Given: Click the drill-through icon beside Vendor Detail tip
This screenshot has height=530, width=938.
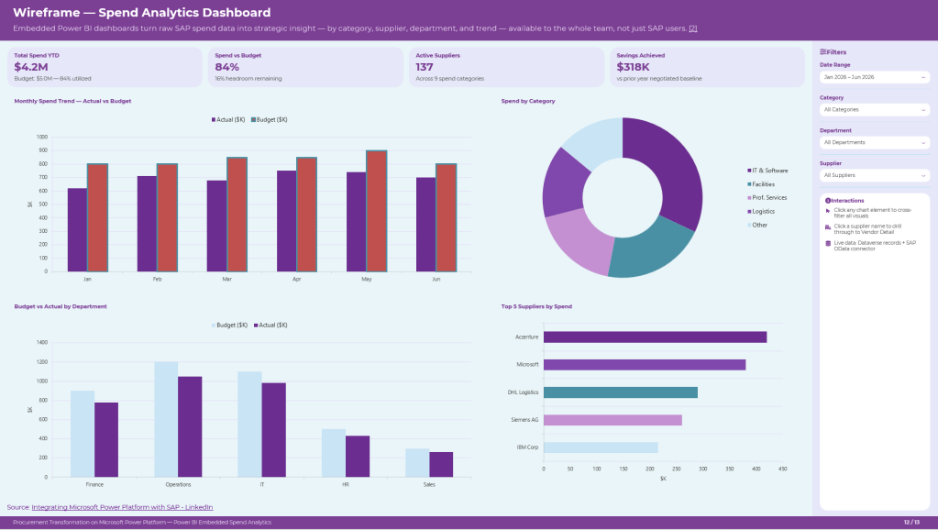Looking at the screenshot, I should (828, 227).
